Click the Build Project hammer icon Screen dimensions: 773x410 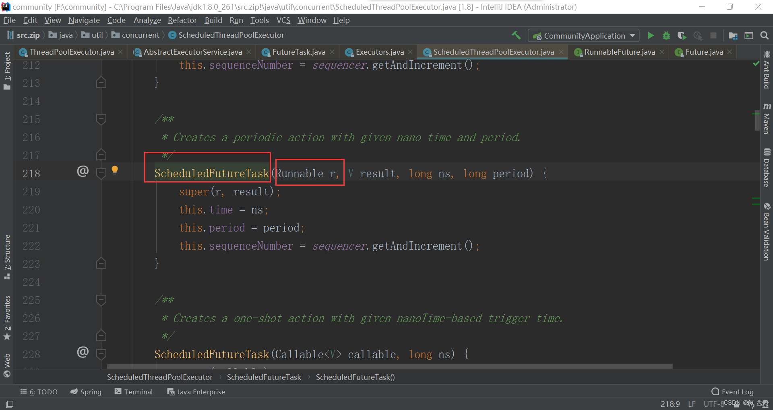[x=516, y=35]
